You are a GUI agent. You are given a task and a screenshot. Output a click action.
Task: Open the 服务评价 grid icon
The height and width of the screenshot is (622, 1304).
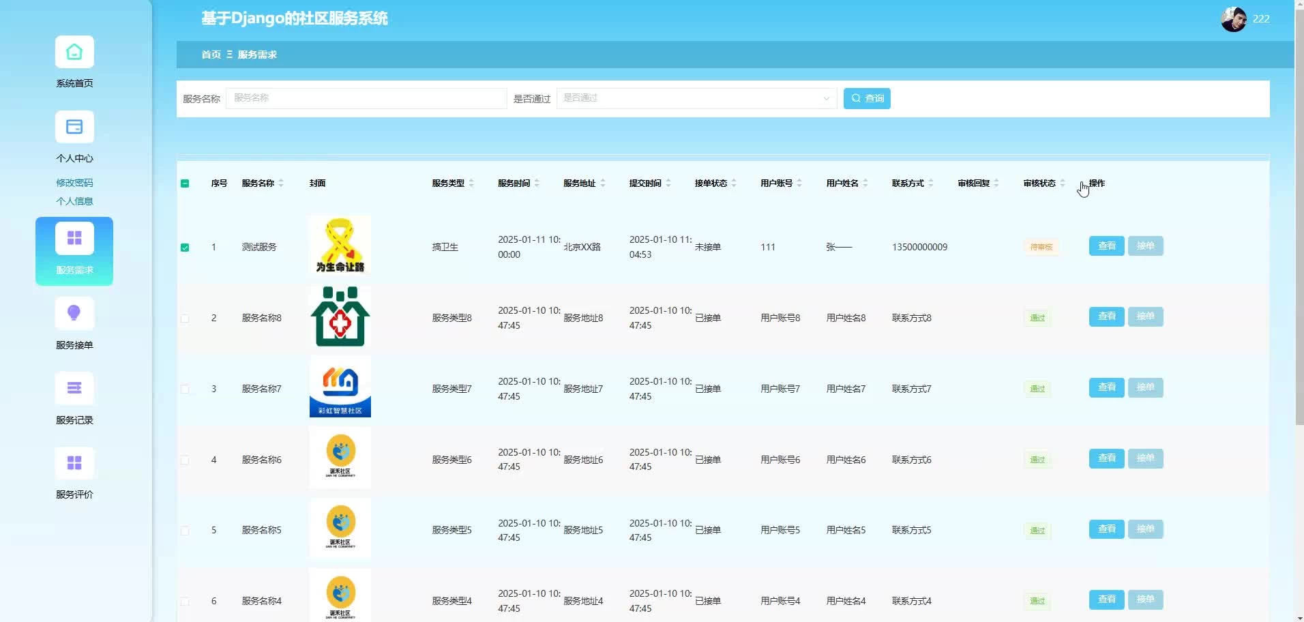[x=74, y=464]
